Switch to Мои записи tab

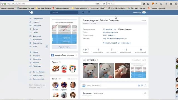point(98,93)
